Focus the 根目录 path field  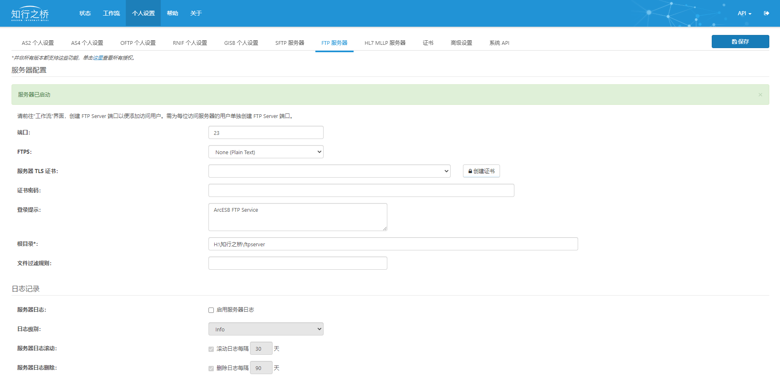click(x=393, y=244)
